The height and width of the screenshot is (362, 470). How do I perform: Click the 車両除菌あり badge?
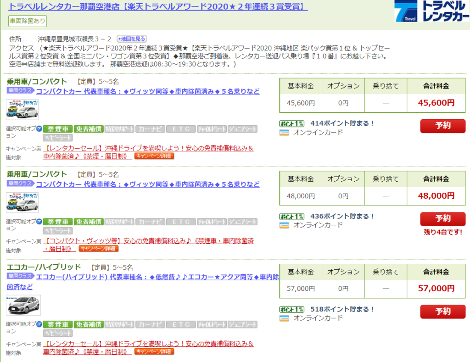pyautogui.click(x=28, y=21)
